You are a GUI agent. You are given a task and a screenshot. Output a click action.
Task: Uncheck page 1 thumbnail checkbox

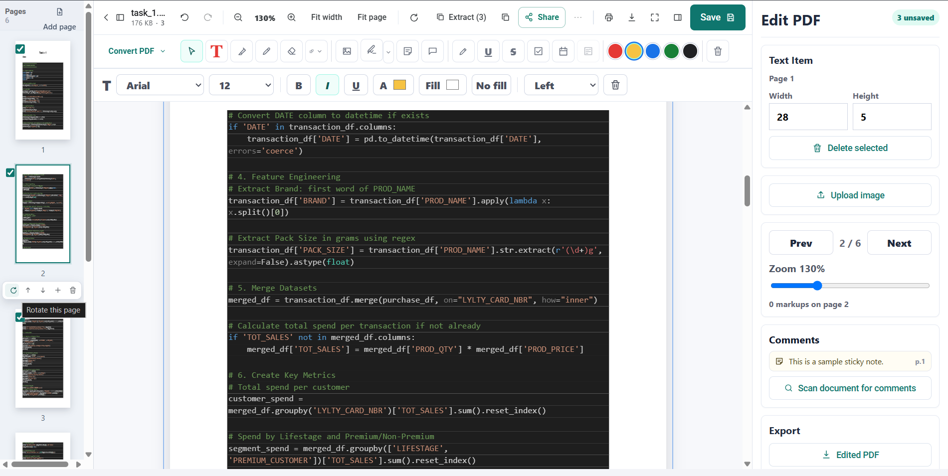[20, 49]
